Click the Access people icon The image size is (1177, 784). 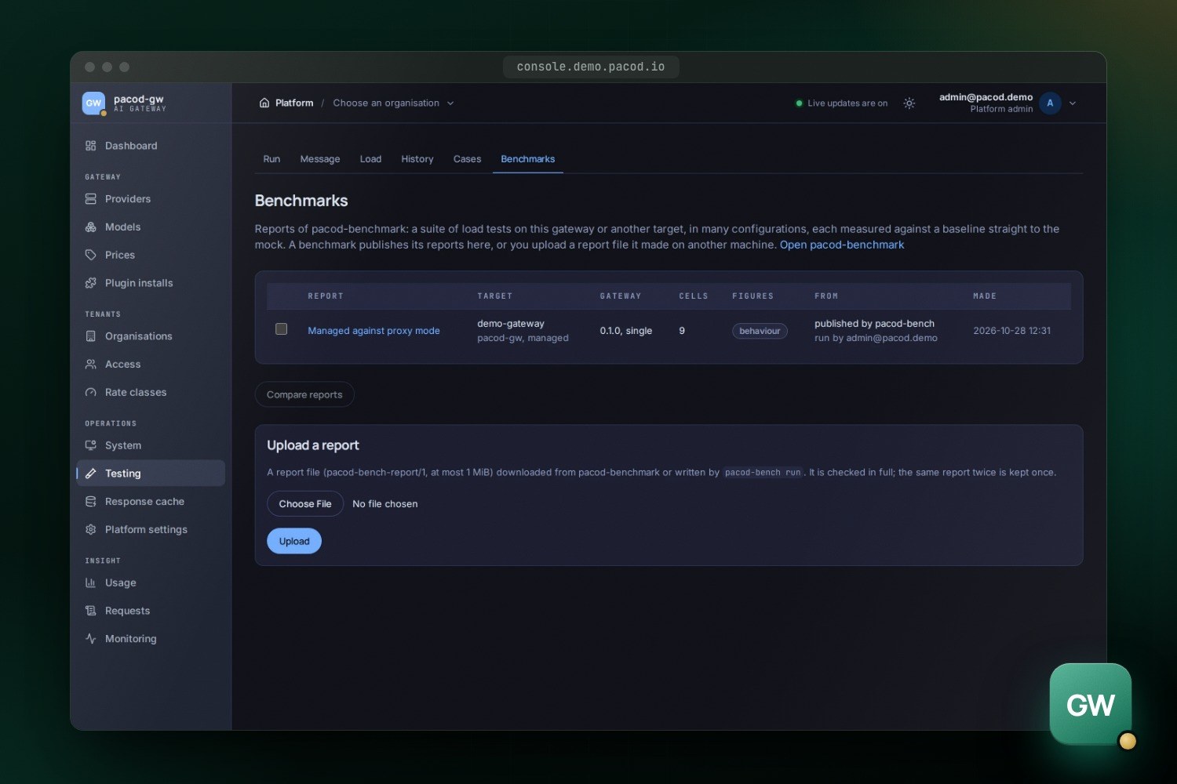coord(90,365)
